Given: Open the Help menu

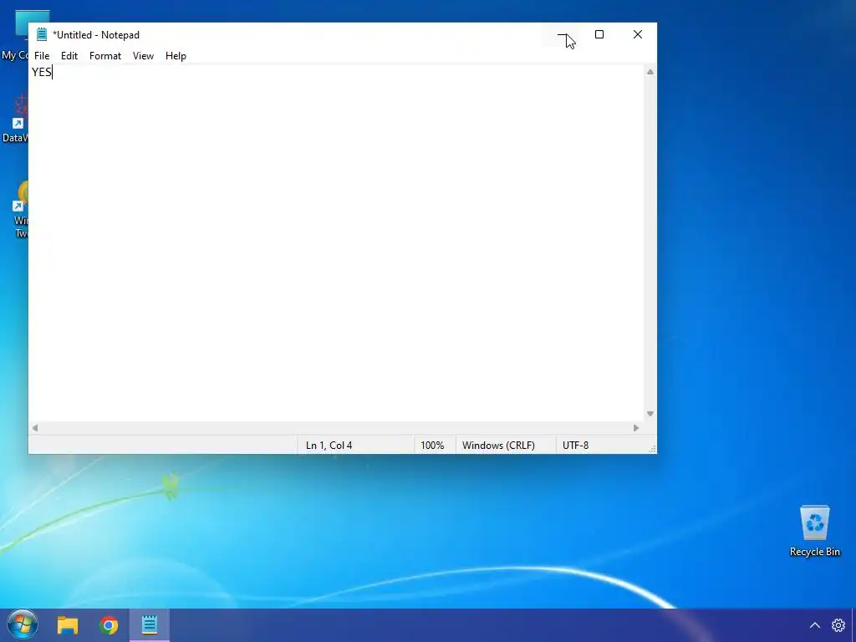Looking at the screenshot, I should tap(176, 56).
